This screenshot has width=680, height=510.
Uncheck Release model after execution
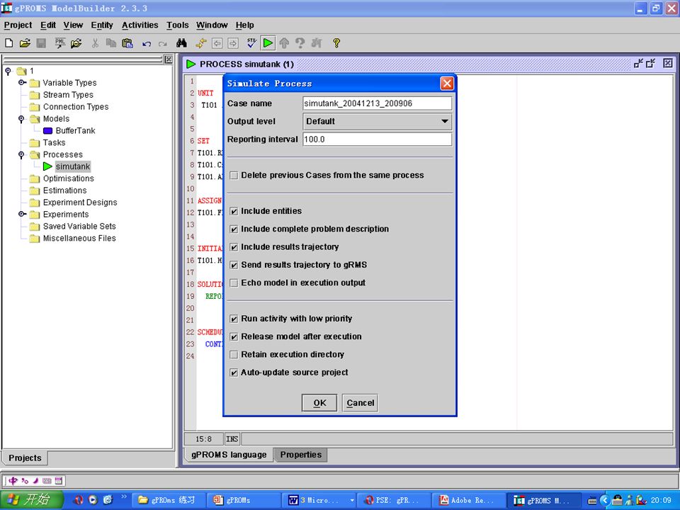234,337
